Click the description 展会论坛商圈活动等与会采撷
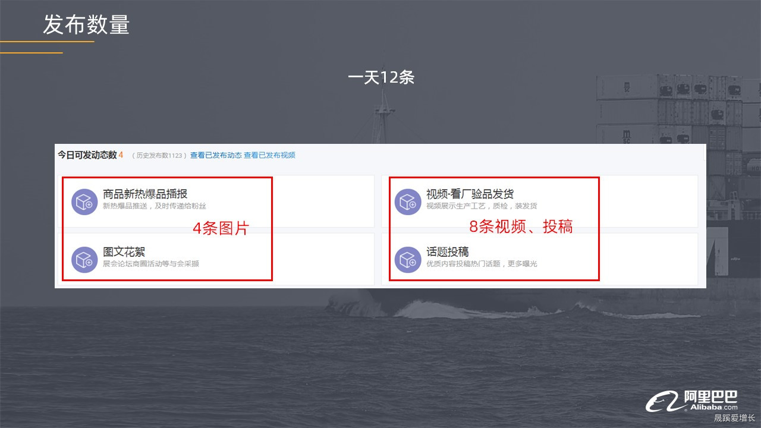The height and width of the screenshot is (428, 761). pyautogui.click(x=150, y=264)
